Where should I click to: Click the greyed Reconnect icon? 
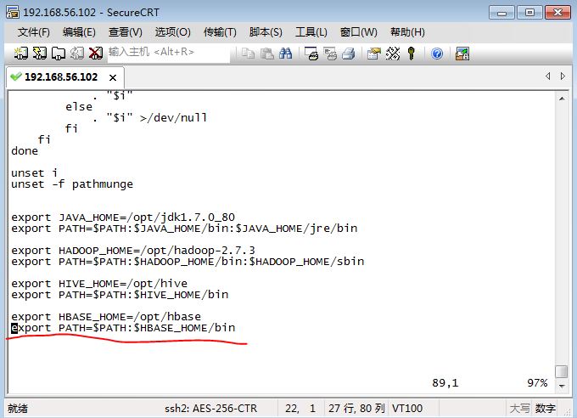(77, 54)
